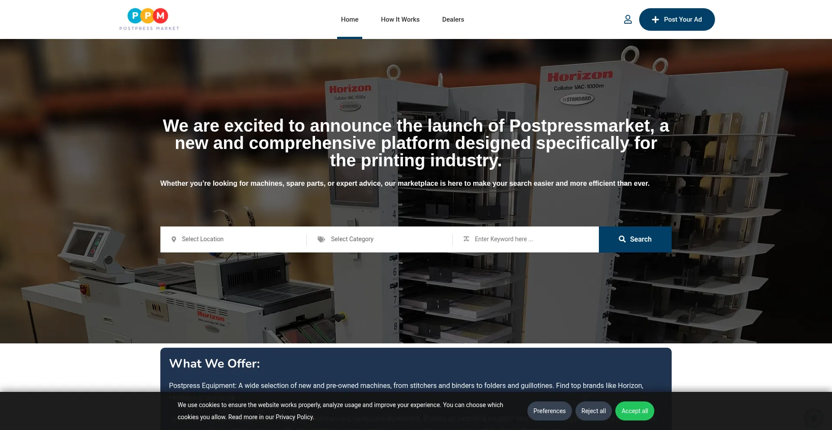Accept all cookies
This screenshot has width=832, height=430.
635,411
